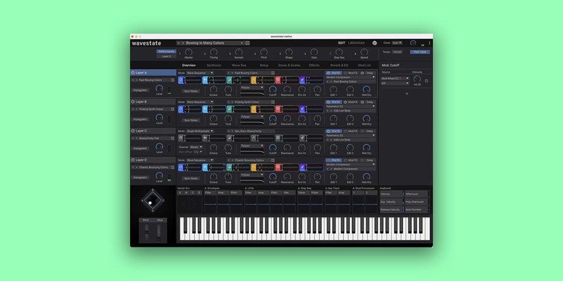Click the plus icon to add a modulation
The height and width of the screenshot is (281, 563).
point(406,93)
